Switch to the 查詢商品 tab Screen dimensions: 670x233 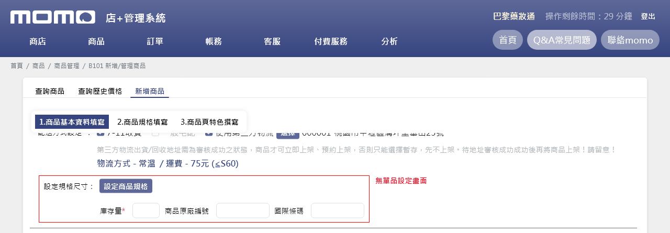point(50,91)
